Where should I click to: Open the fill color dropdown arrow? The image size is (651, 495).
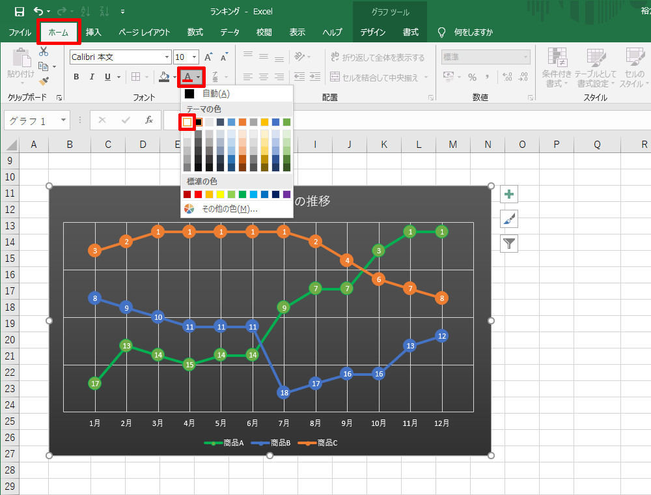coord(174,77)
